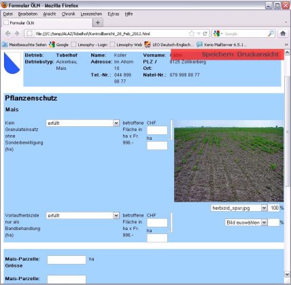Open the herbizid_spur.jpg image dropdown

pyautogui.click(x=239, y=208)
